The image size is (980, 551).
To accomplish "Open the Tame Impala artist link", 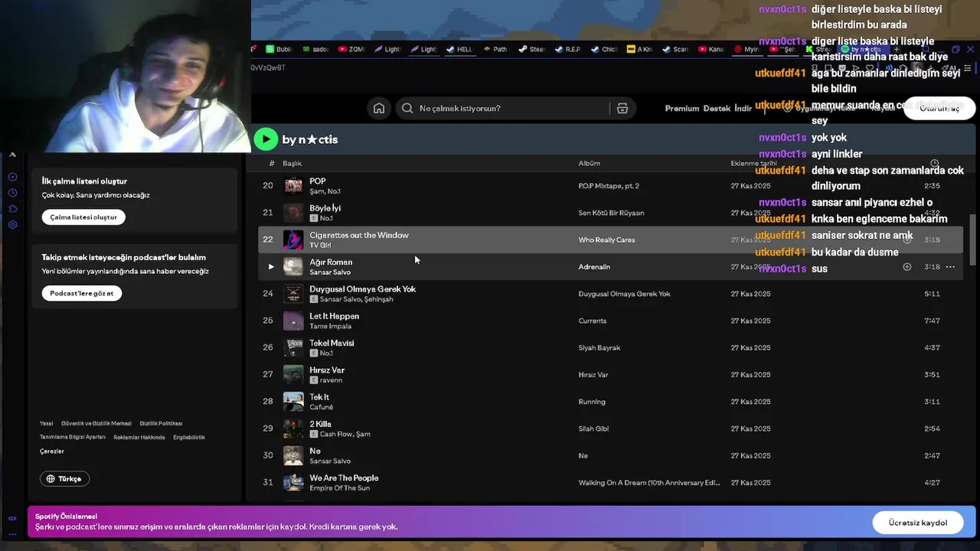I will tap(330, 327).
